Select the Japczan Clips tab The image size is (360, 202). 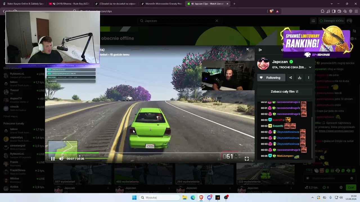pos(207,4)
